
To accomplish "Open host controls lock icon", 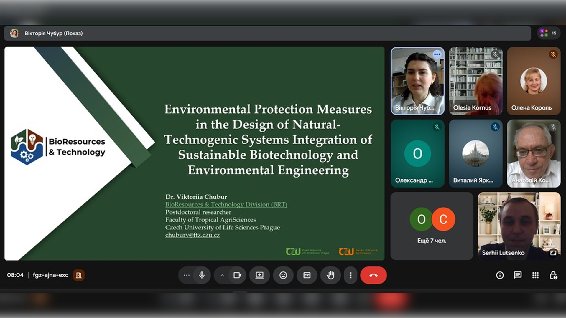I will [553, 275].
